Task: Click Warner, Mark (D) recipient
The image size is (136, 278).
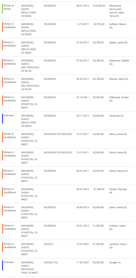Action: [x=118, y=79]
